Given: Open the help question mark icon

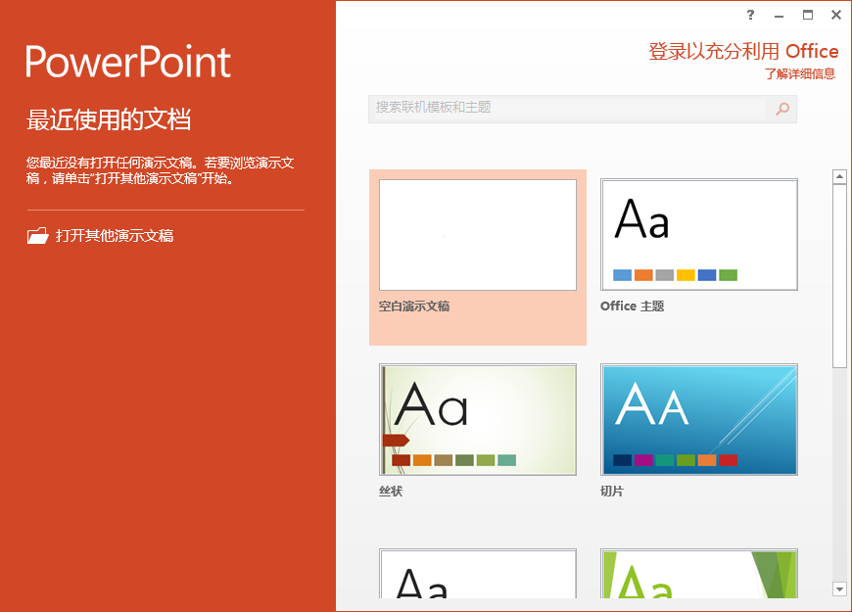Looking at the screenshot, I should click(750, 15).
